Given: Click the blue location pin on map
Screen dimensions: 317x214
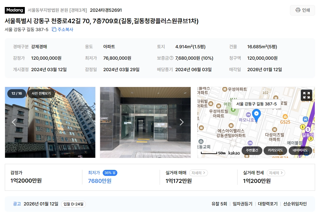Looking at the screenshot, I should [x=256, y=115].
